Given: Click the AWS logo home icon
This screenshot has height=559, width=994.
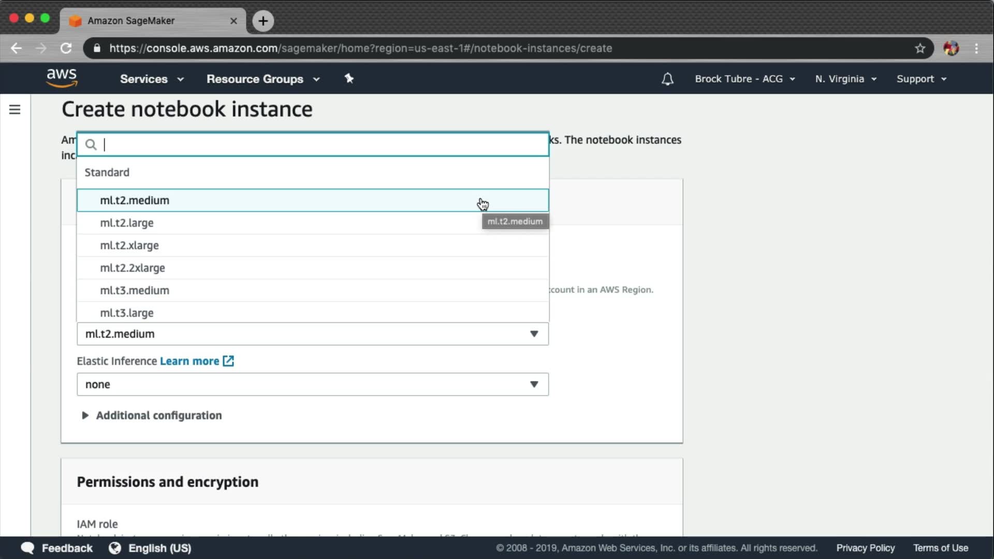Looking at the screenshot, I should 62,78.
